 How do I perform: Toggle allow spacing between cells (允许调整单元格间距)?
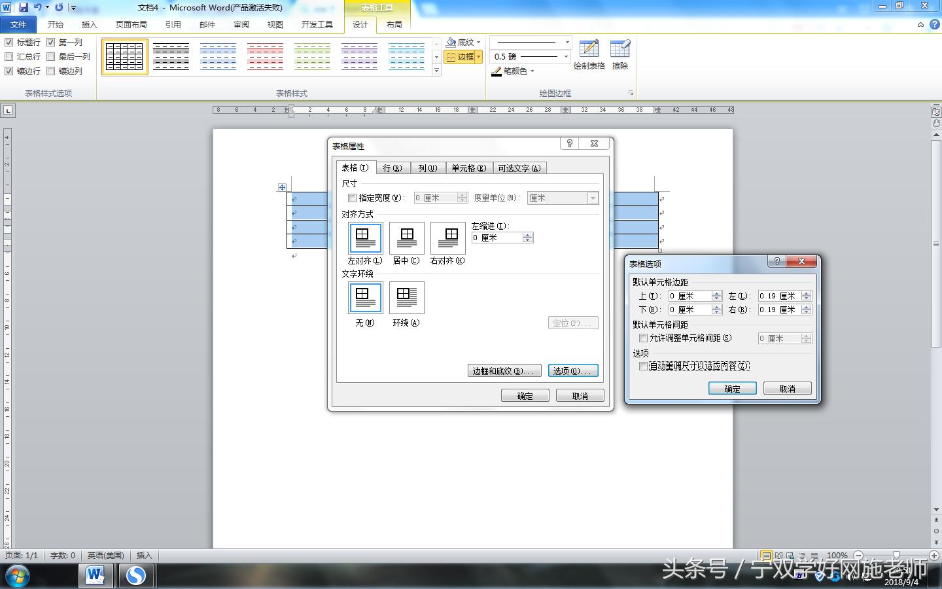(x=644, y=338)
